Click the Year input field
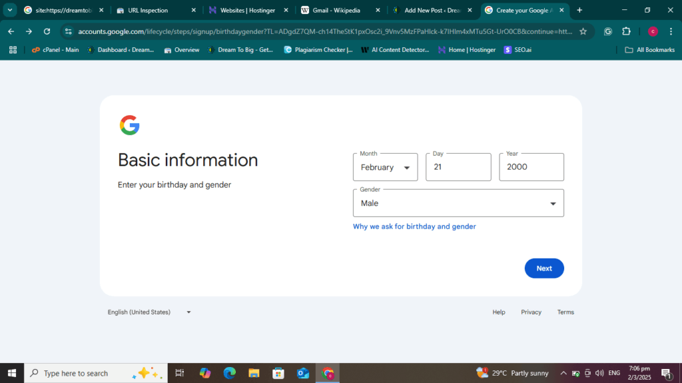The height and width of the screenshot is (383, 682). tap(531, 167)
